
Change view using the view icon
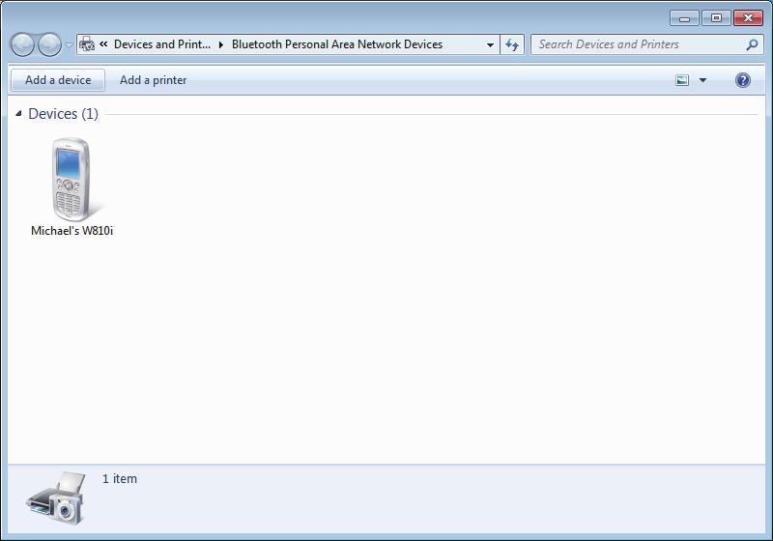tap(682, 80)
